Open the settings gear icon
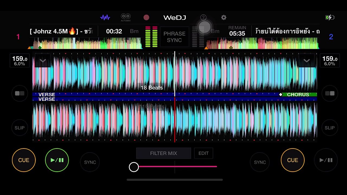Screen dimensions: 347x195 point(224,18)
